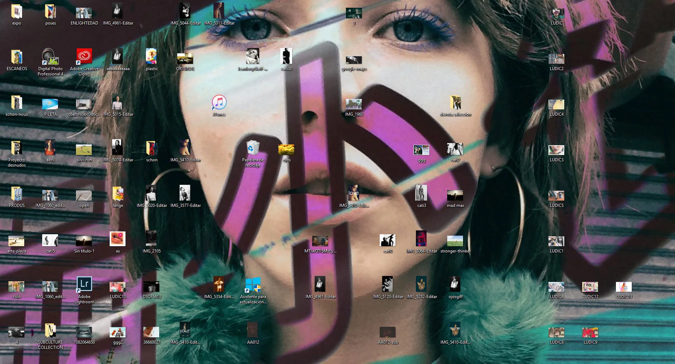675x364 pixels.
Task: Select the cati00 image icon
Action: pyautogui.click(x=287, y=56)
